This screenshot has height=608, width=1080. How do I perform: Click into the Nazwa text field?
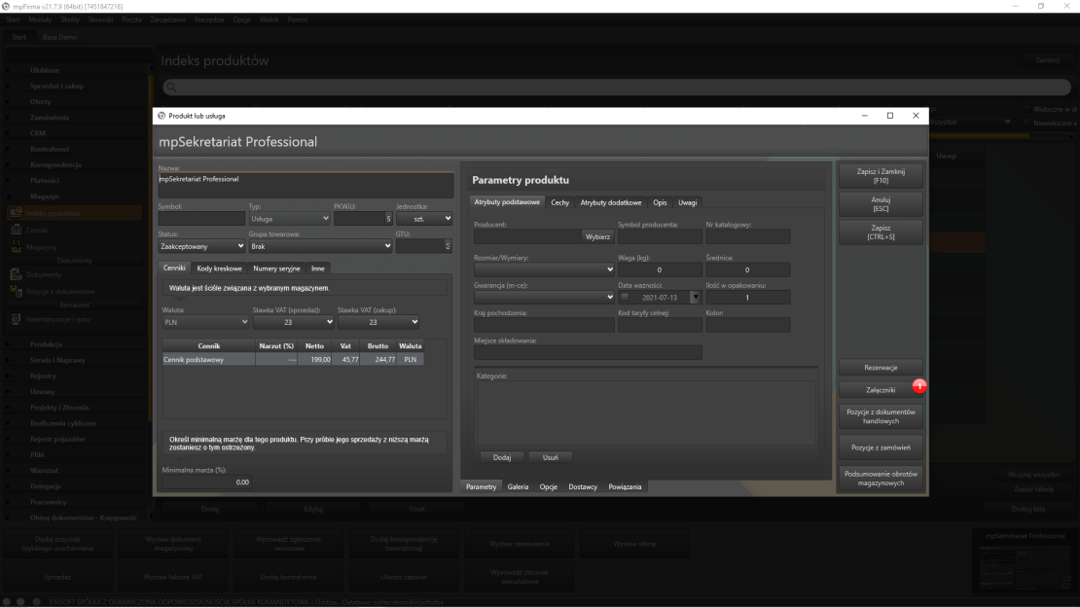[306, 185]
